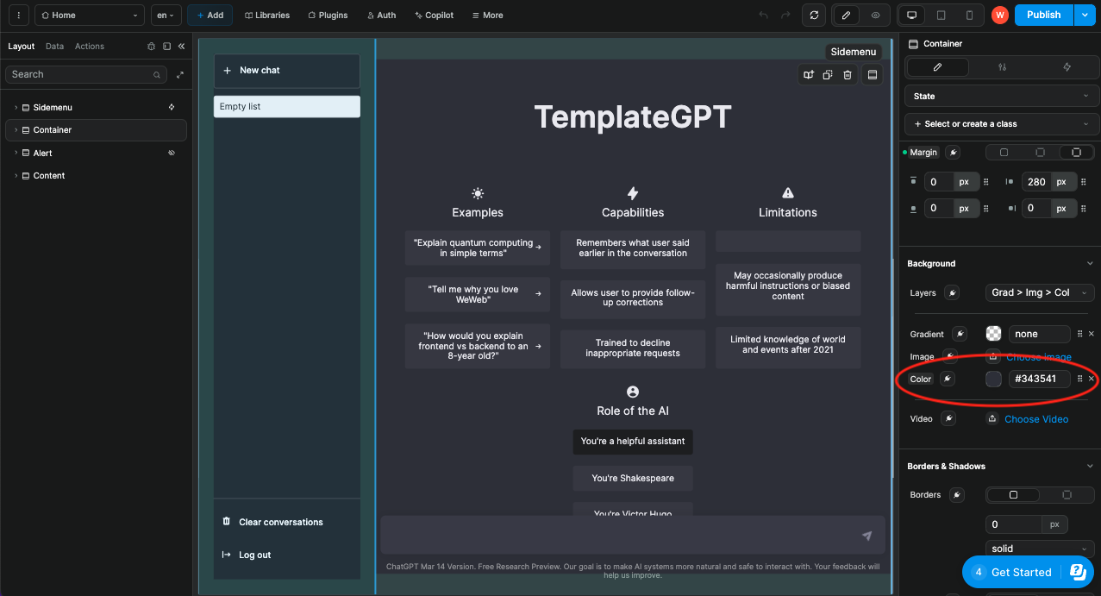
Task: Switch to tablet preview mode
Action: point(941,15)
